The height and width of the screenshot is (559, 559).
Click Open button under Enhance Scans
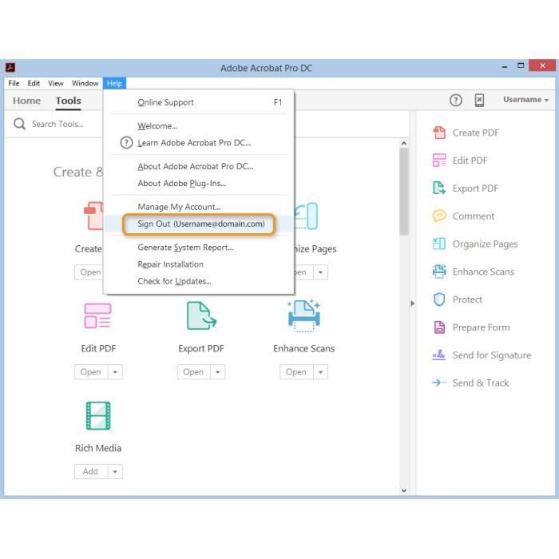pyautogui.click(x=296, y=372)
